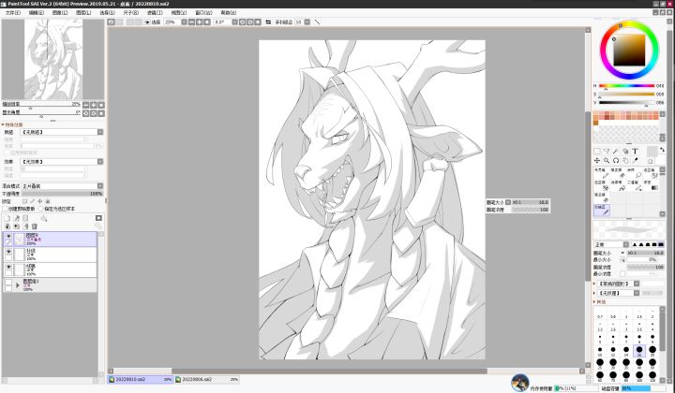
Task: Delete the selected layer
Action: pyautogui.click(x=35, y=226)
